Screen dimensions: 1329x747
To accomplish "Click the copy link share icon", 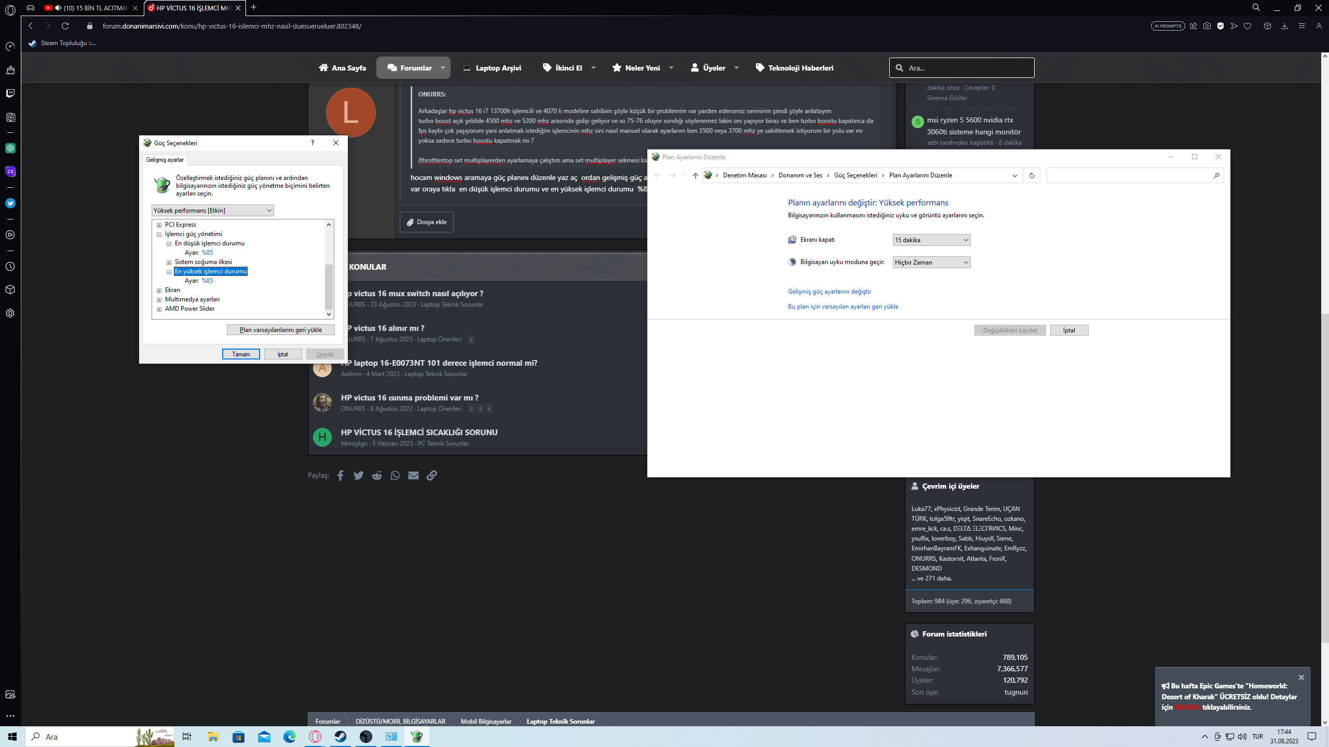I will tap(432, 475).
